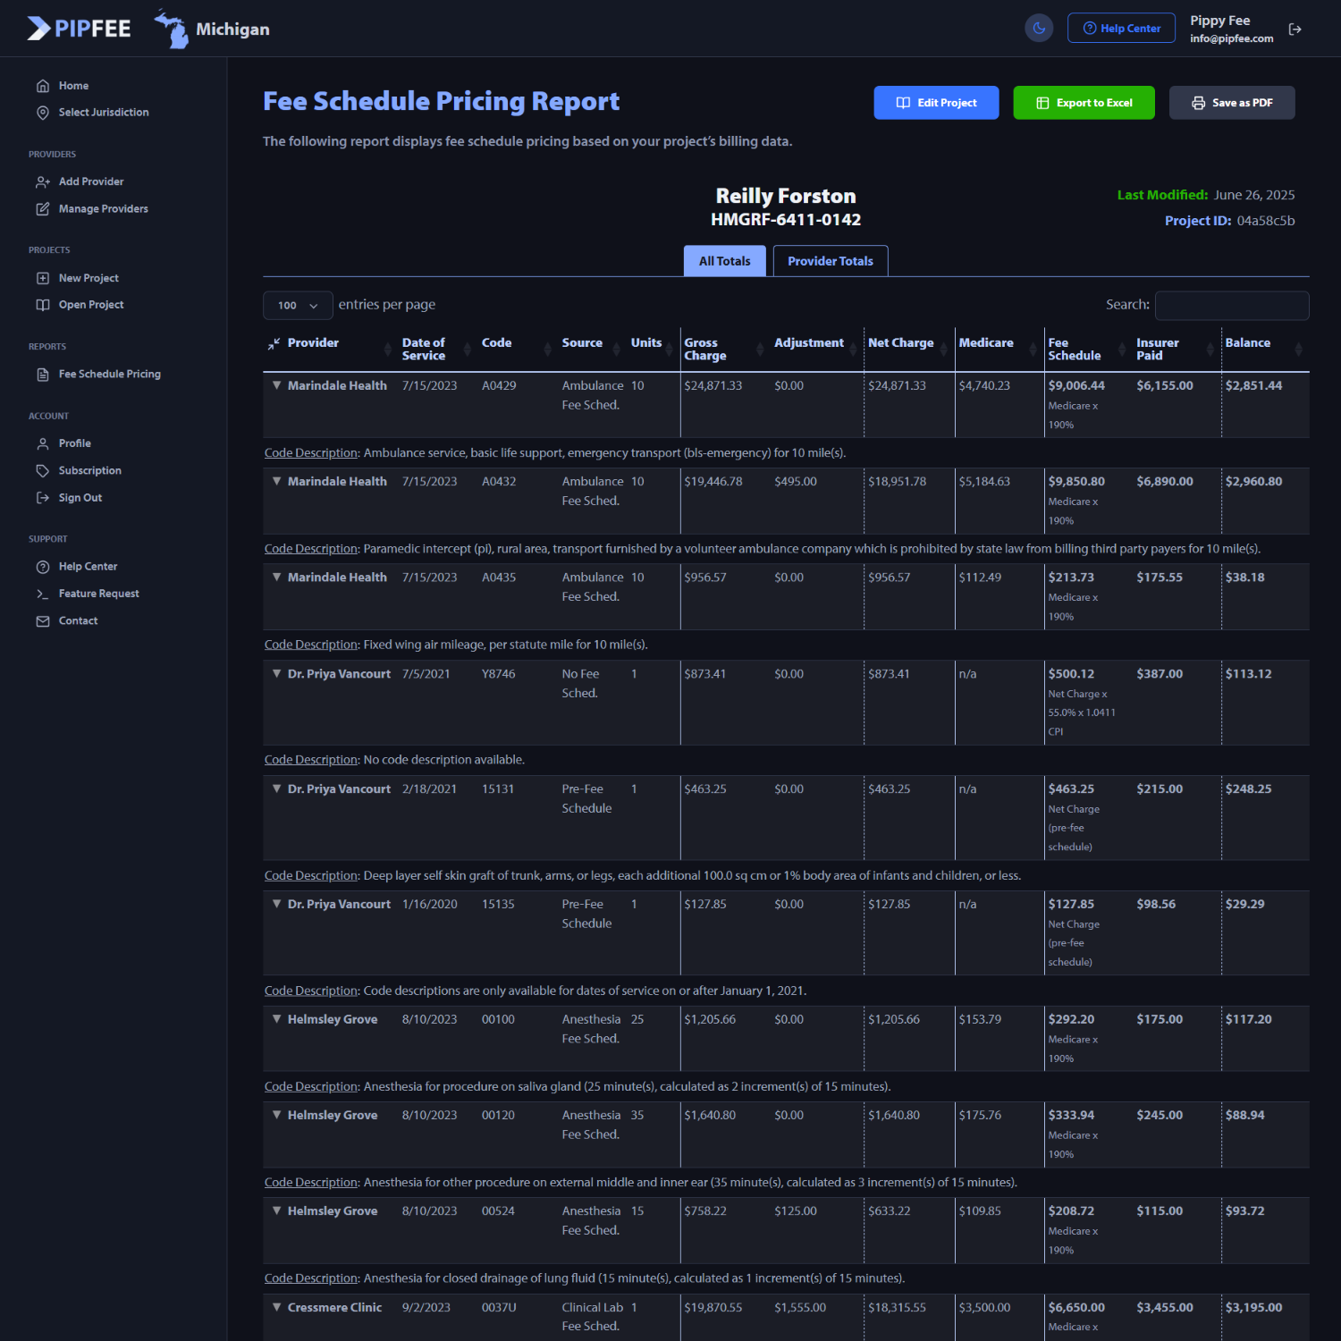
Task: Click collapse-all arrows icon in Provider header
Action: coord(274,343)
